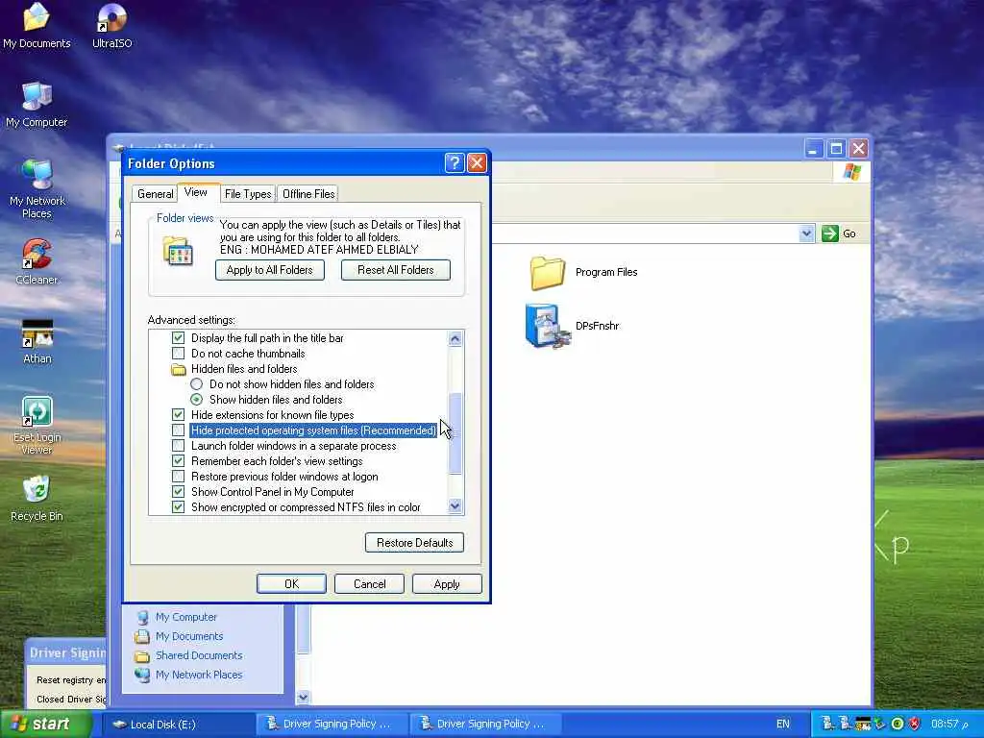
Task: Click Advanced settings scroll up arrow
Action: tap(455, 339)
